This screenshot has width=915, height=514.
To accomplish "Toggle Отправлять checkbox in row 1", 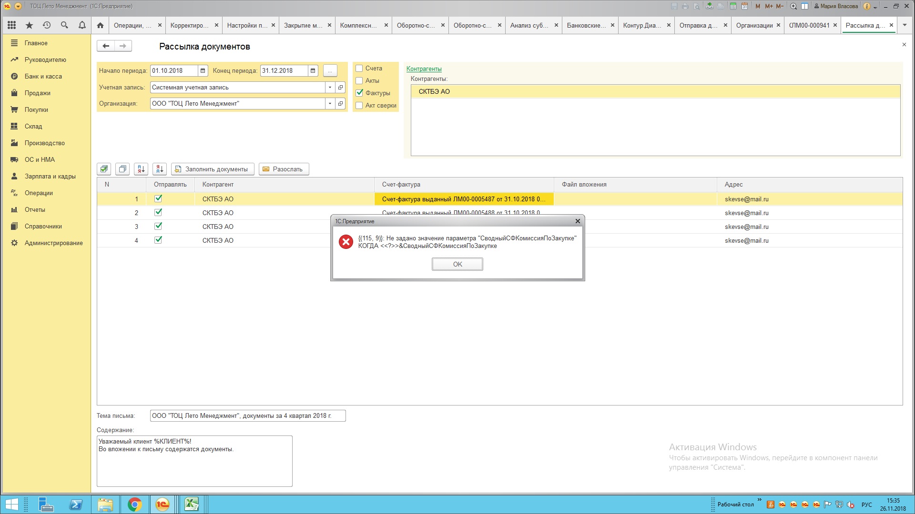I will (158, 199).
